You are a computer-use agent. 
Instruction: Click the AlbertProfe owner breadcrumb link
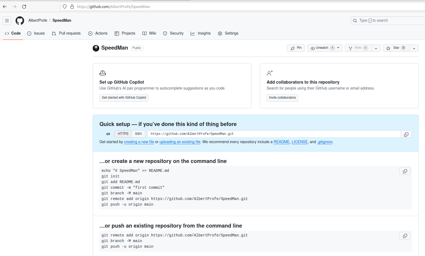pos(38,20)
